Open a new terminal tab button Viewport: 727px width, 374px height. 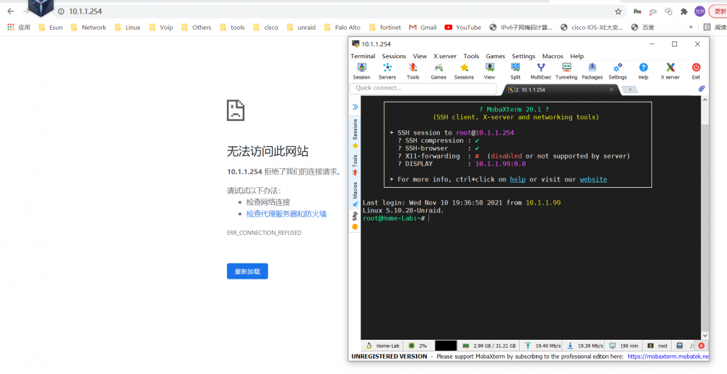(x=630, y=89)
